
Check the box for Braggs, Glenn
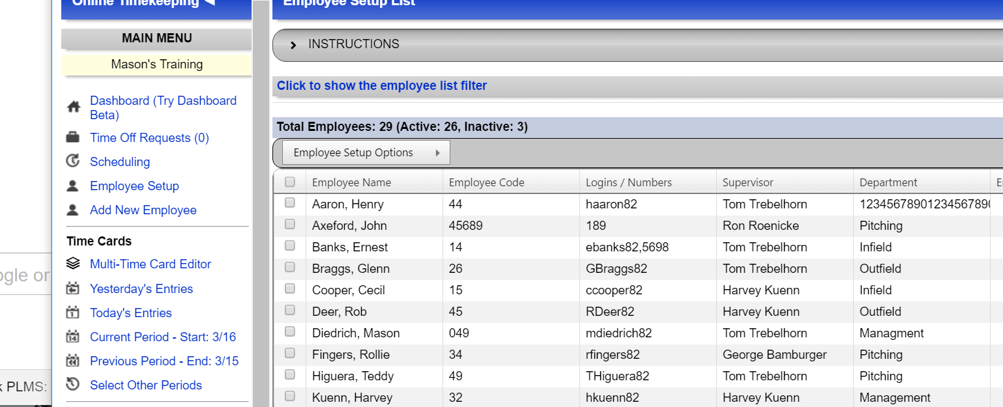point(290,268)
